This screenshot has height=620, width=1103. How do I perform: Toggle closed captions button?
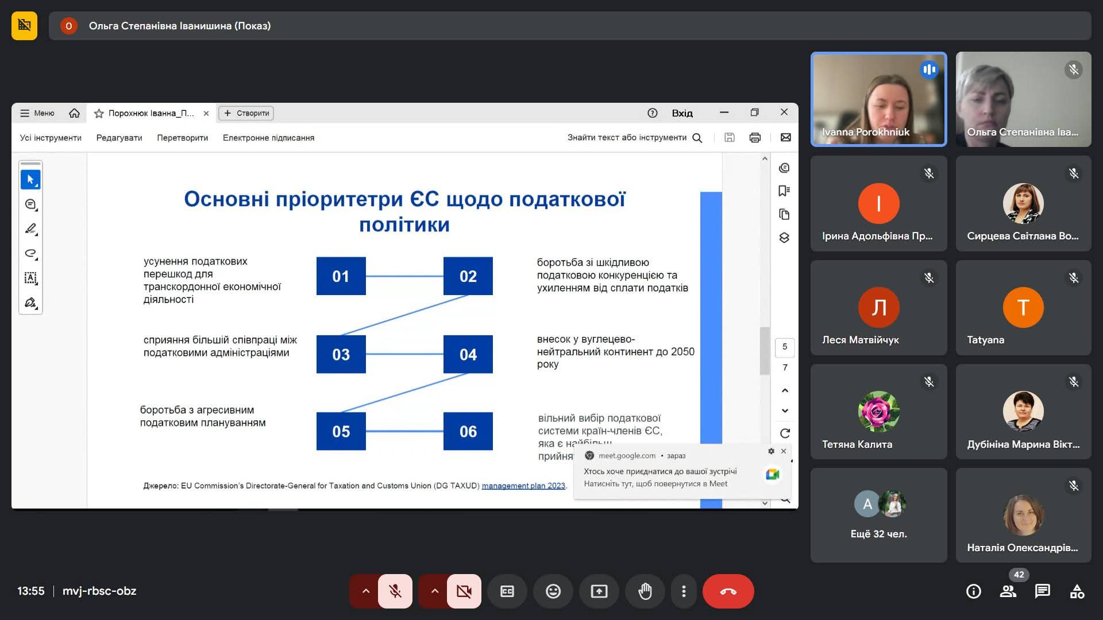pos(507,591)
